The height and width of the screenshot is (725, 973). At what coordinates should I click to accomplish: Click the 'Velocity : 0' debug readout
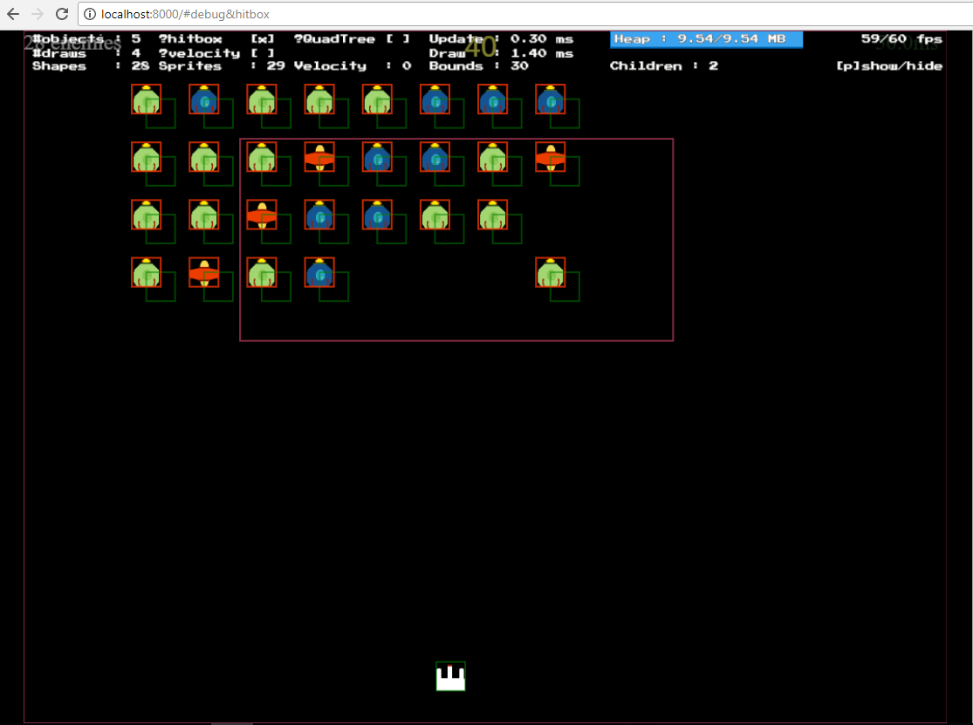[x=353, y=65]
